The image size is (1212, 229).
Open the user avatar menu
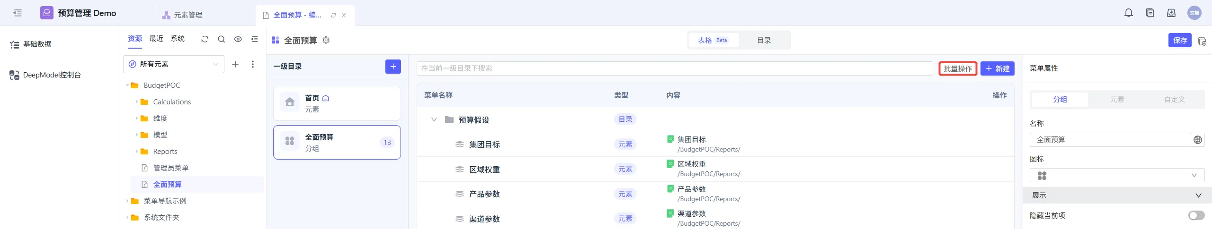(x=1194, y=13)
